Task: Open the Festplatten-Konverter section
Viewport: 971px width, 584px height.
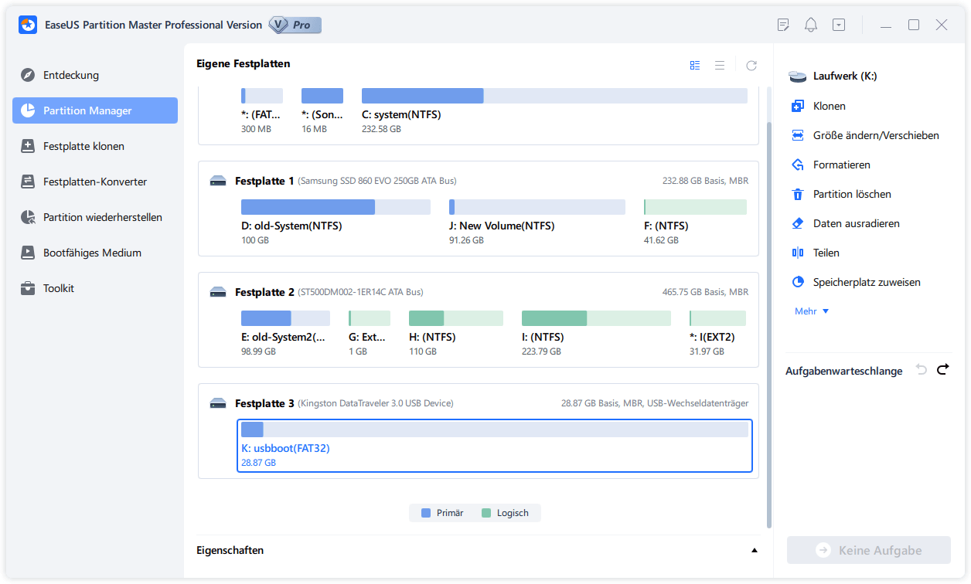Action: coord(95,182)
